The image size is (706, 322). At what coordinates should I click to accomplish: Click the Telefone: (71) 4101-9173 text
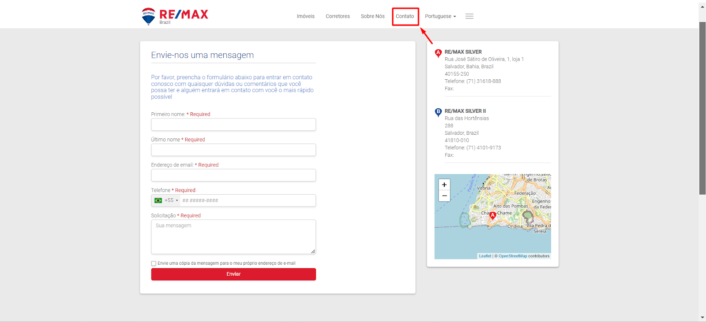point(473,148)
